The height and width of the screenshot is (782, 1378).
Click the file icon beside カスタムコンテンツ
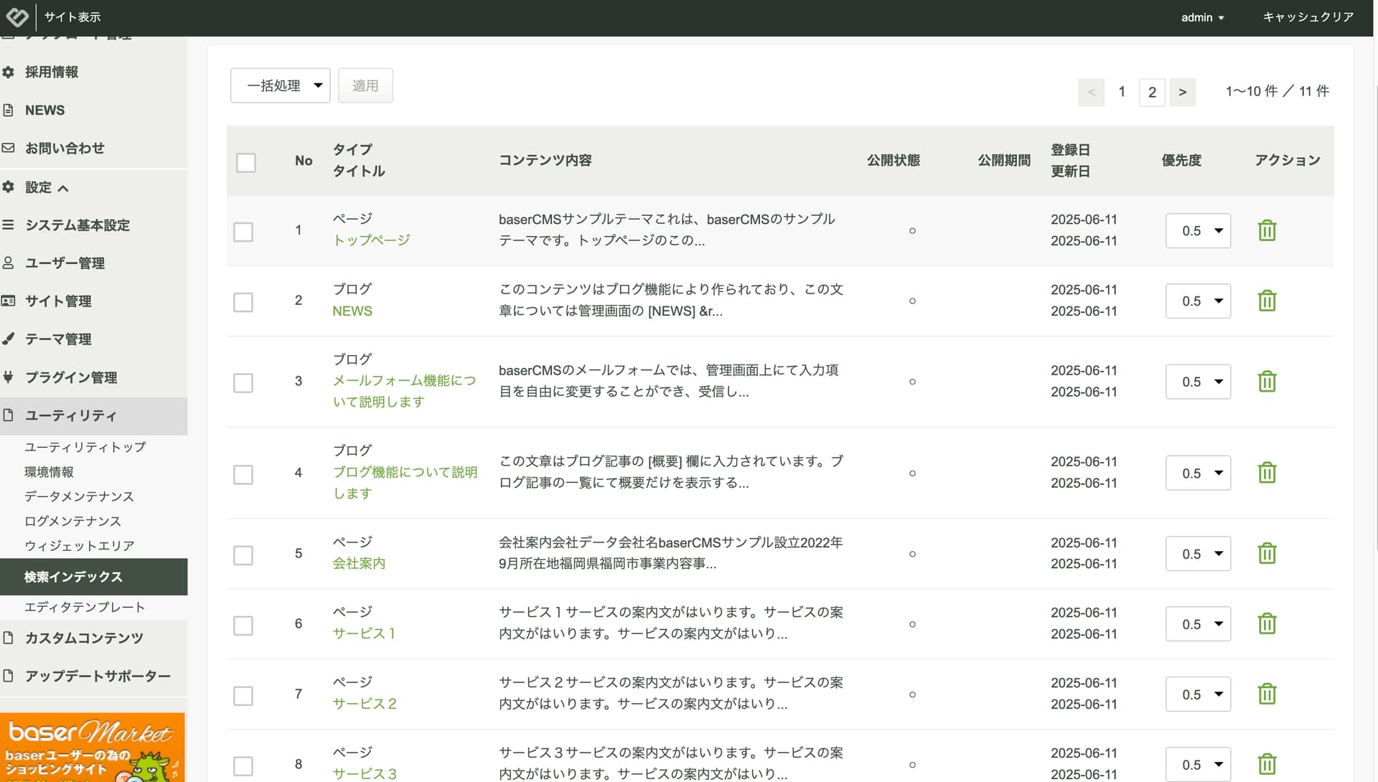[8, 637]
